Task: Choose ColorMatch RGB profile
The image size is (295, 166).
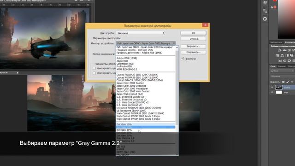Action: coord(146,64)
